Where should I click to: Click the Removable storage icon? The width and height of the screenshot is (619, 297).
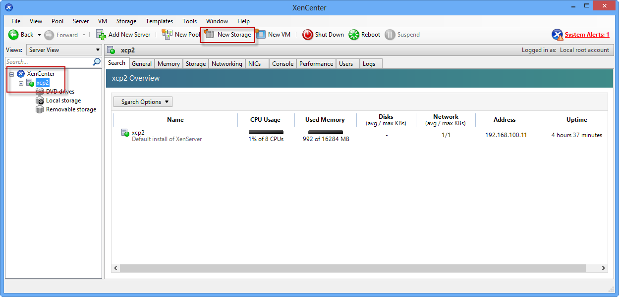click(x=40, y=109)
